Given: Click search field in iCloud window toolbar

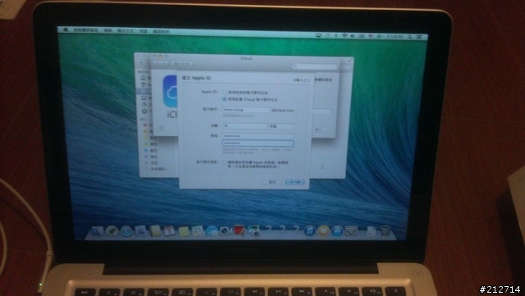Looking at the screenshot, I should click(315, 66).
